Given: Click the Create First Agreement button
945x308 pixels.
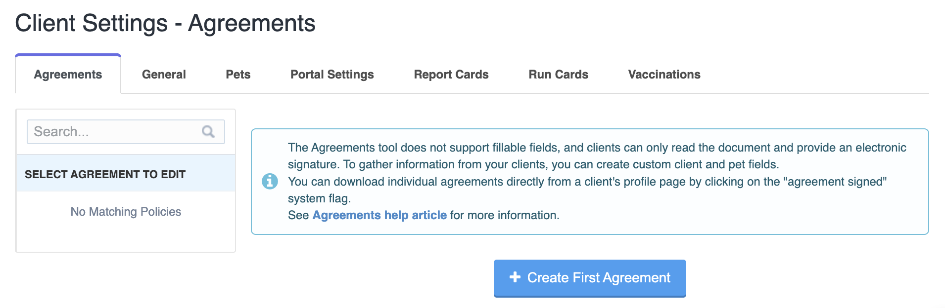Looking at the screenshot, I should click(590, 278).
